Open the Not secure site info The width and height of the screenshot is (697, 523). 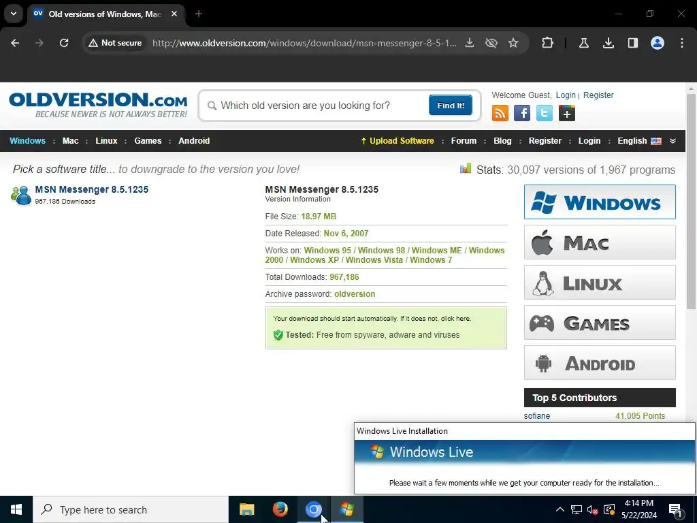115,43
